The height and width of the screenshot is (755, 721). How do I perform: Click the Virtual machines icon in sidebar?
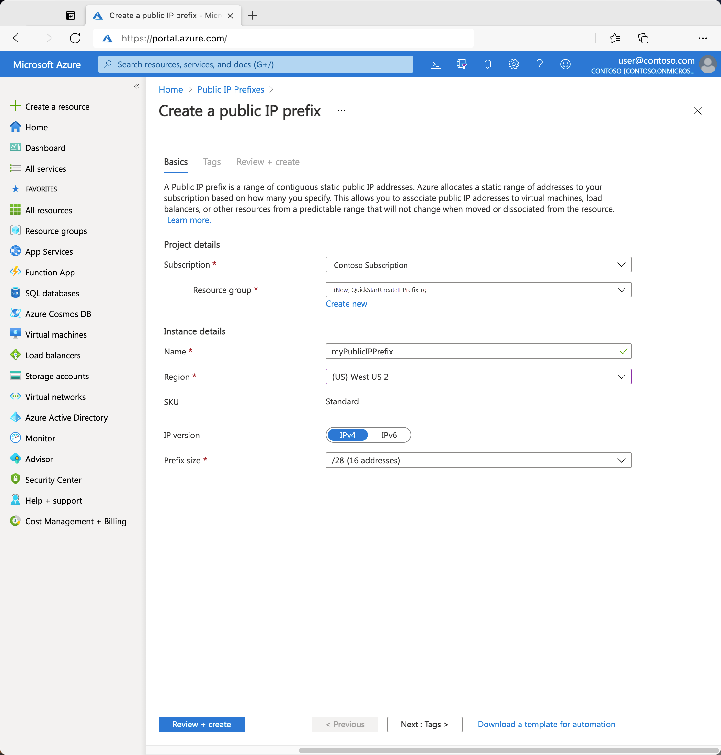(14, 334)
